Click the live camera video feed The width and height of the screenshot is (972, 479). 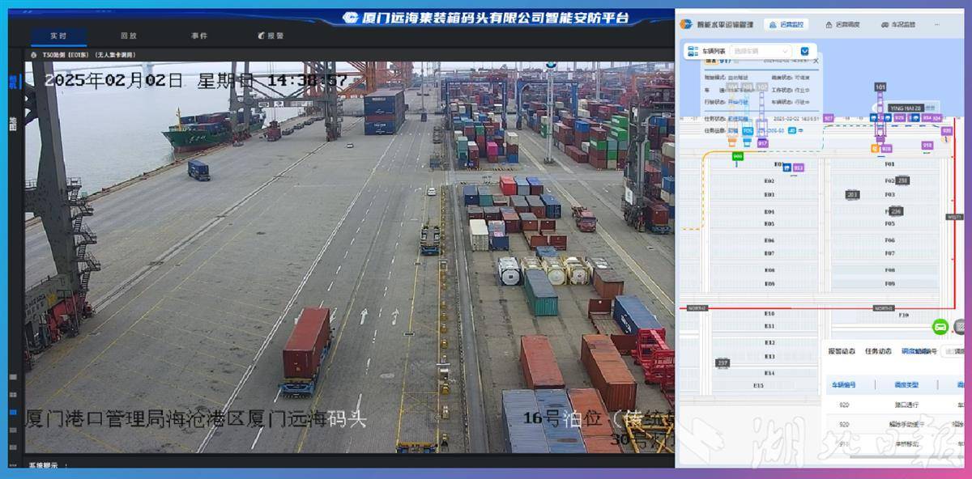[348, 259]
